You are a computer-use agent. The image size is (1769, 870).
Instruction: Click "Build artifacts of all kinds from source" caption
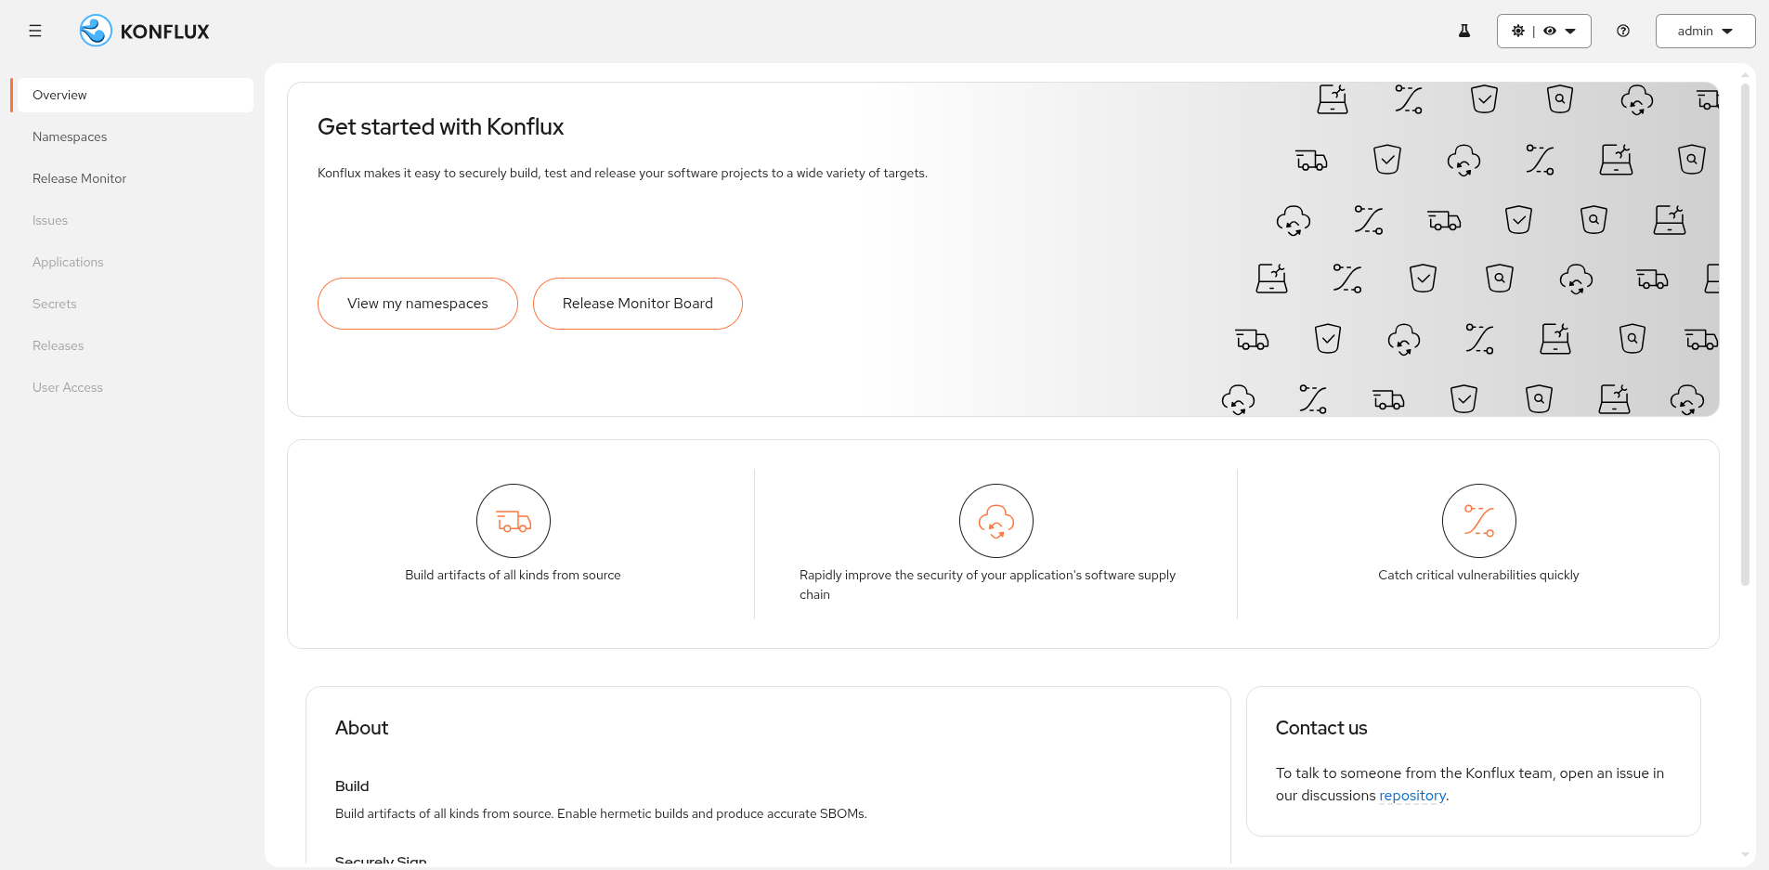point(513,576)
